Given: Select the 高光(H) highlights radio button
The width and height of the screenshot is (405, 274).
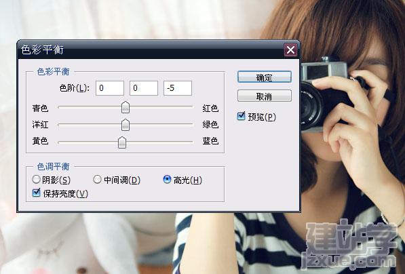Looking at the screenshot, I should (167, 179).
